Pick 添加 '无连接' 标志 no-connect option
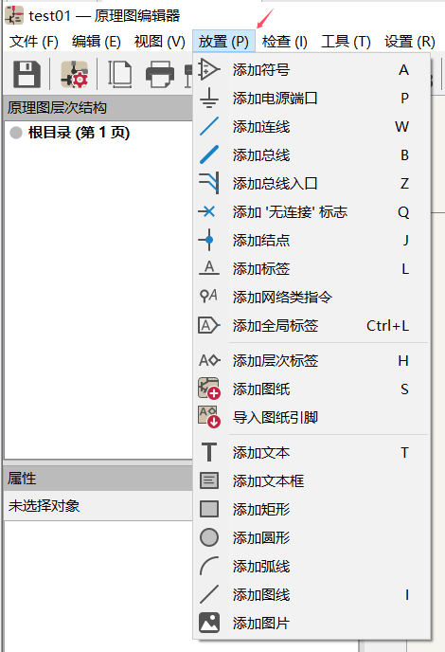 [x=311, y=212]
